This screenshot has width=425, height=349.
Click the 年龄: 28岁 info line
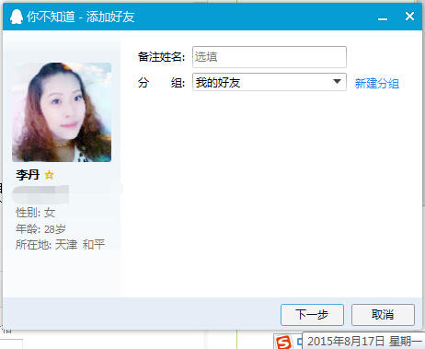tap(40, 229)
